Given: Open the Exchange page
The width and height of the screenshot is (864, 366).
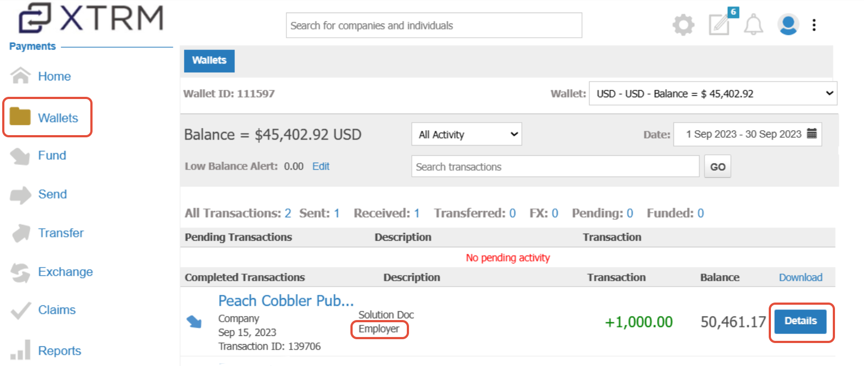Looking at the screenshot, I should tap(65, 272).
